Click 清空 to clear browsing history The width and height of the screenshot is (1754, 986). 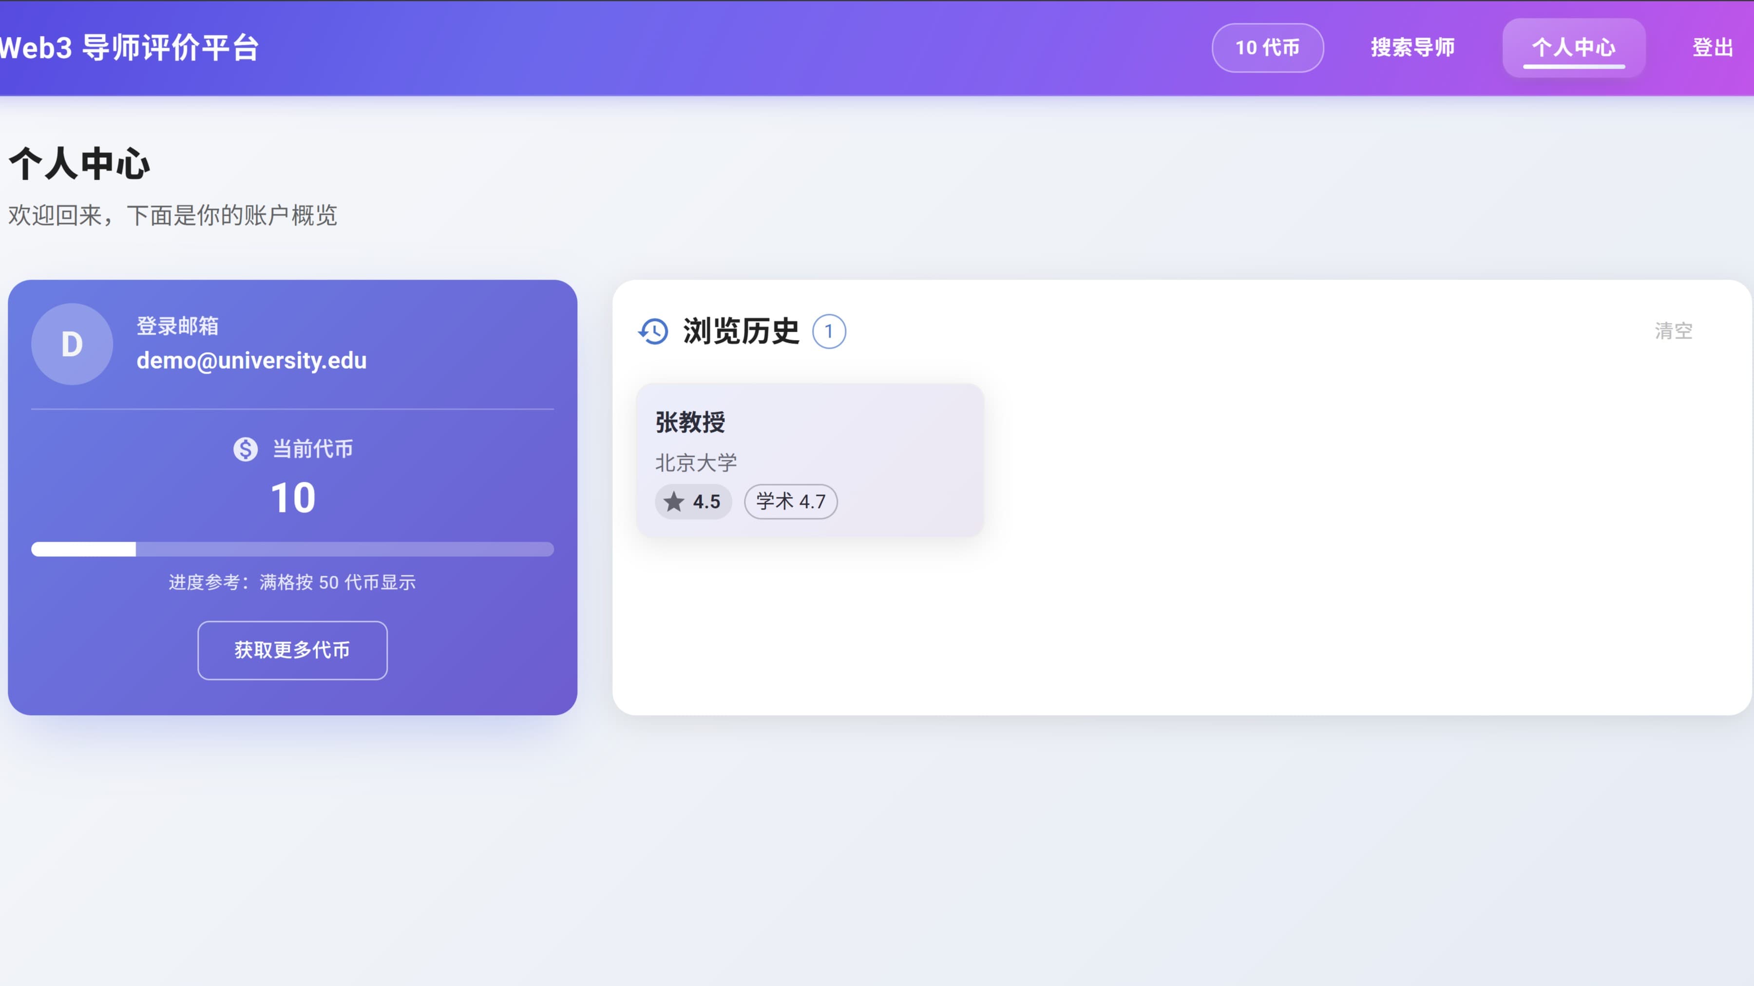click(x=1674, y=332)
